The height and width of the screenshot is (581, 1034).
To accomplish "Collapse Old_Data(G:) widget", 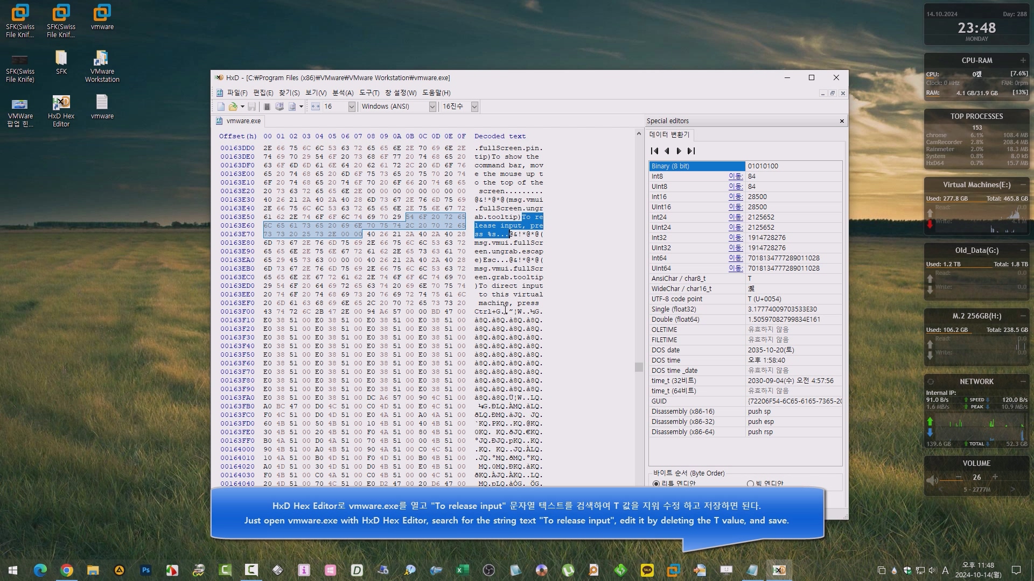I will pyautogui.click(x=1023, y=250).
